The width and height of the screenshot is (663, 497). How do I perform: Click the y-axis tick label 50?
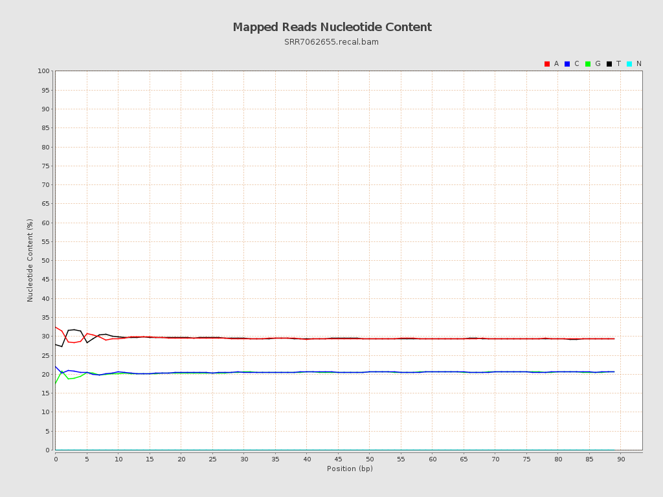(45, 260)
